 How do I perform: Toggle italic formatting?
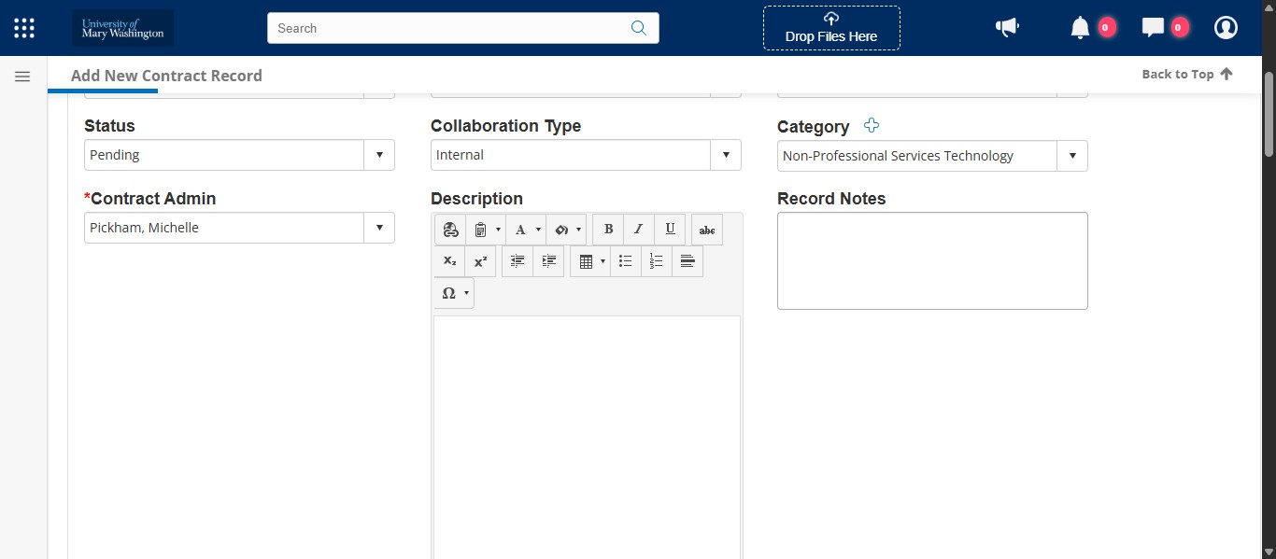pyautogui.click(x=638, y=229)
